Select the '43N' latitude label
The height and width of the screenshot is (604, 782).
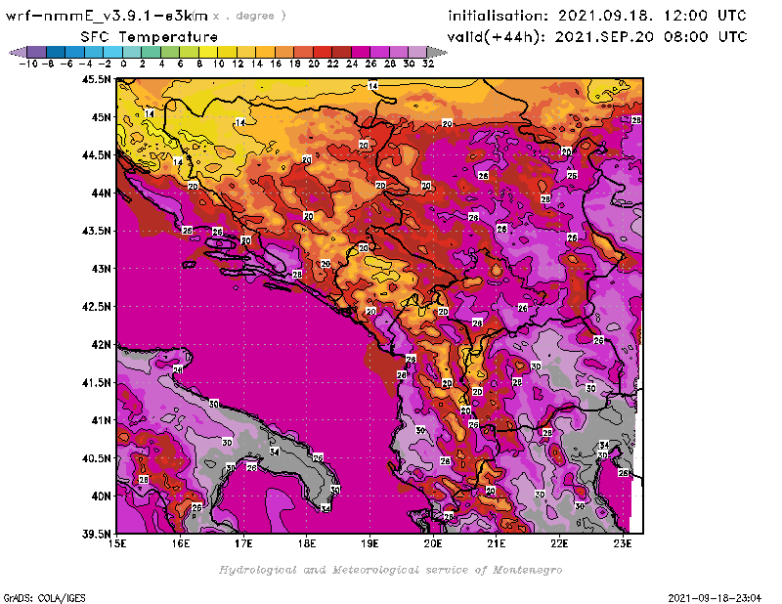tap(102, 269)
